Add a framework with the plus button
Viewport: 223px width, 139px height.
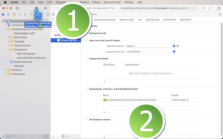104,112
